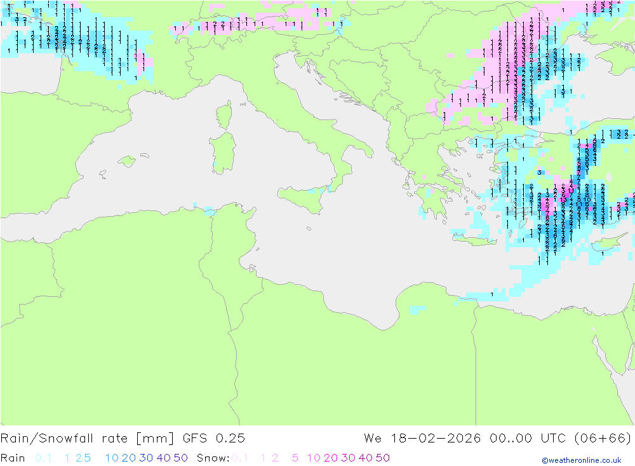Pick the Snow 30 legend value
The height and width of the screenshot is (466, 635).
[x=348, y=458]
